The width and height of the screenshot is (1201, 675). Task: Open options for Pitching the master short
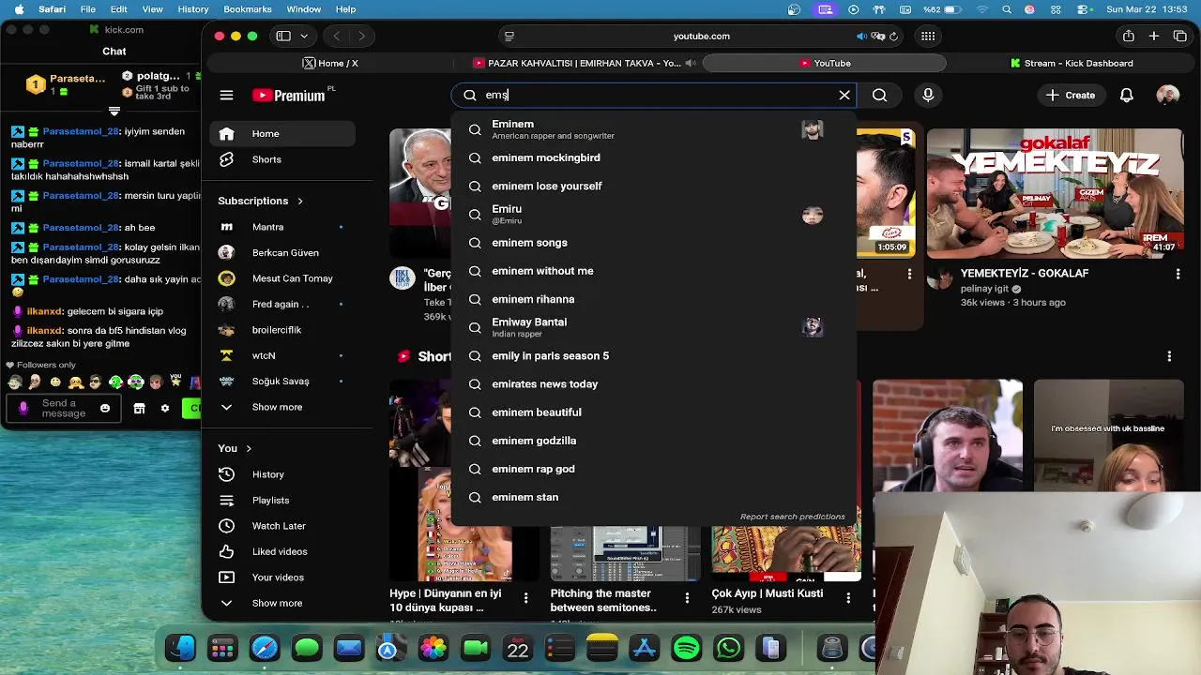point(687,598)
